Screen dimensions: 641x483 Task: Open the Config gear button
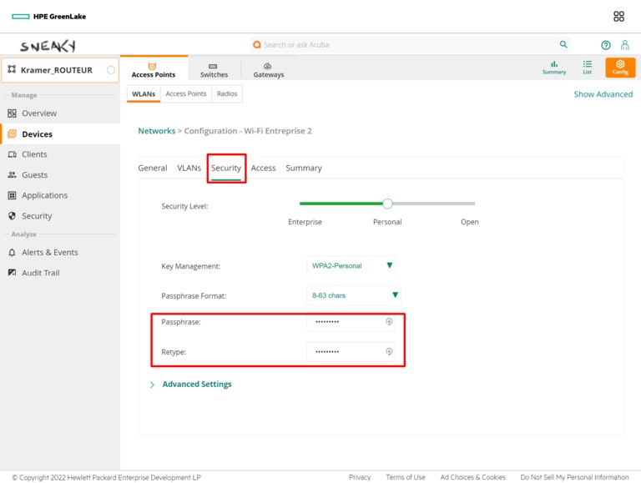coord(620,68)
